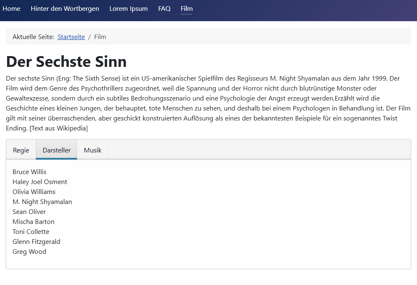
Task: Navigate to the FAQ page
Action: point(164,9)
